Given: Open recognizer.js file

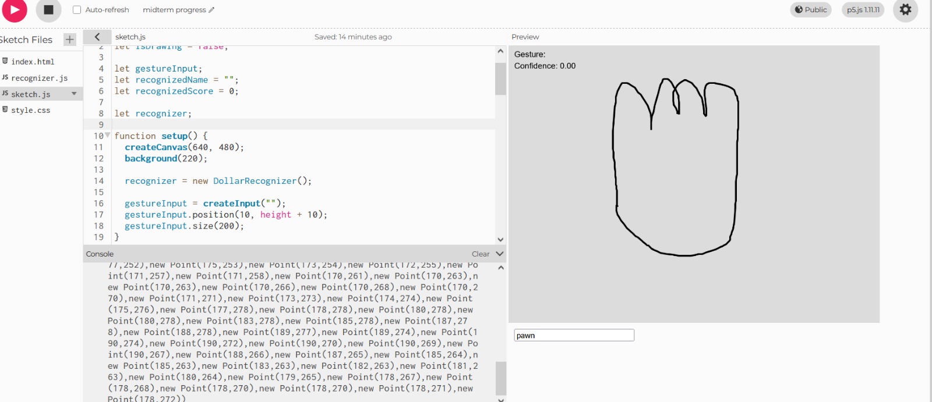Looking at the screenshot, I should [x=39, y=78].
